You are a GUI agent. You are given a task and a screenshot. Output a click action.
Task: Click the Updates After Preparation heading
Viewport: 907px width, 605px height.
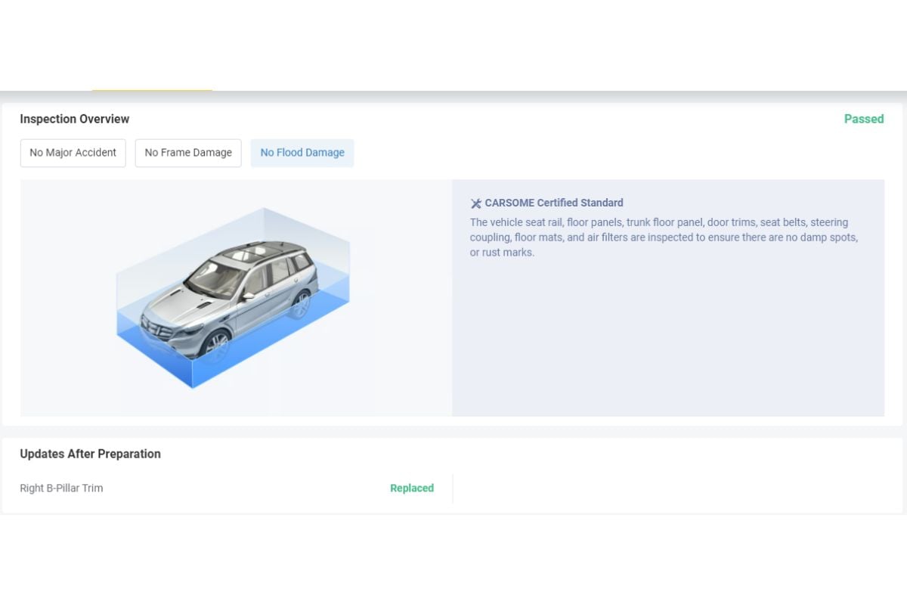coord(90,454)
